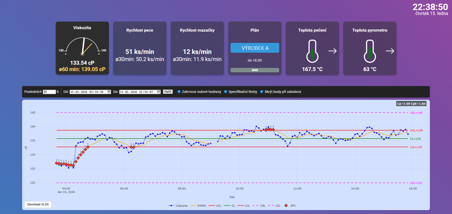Click the VÝROBEK A plan label

point(255,48)
